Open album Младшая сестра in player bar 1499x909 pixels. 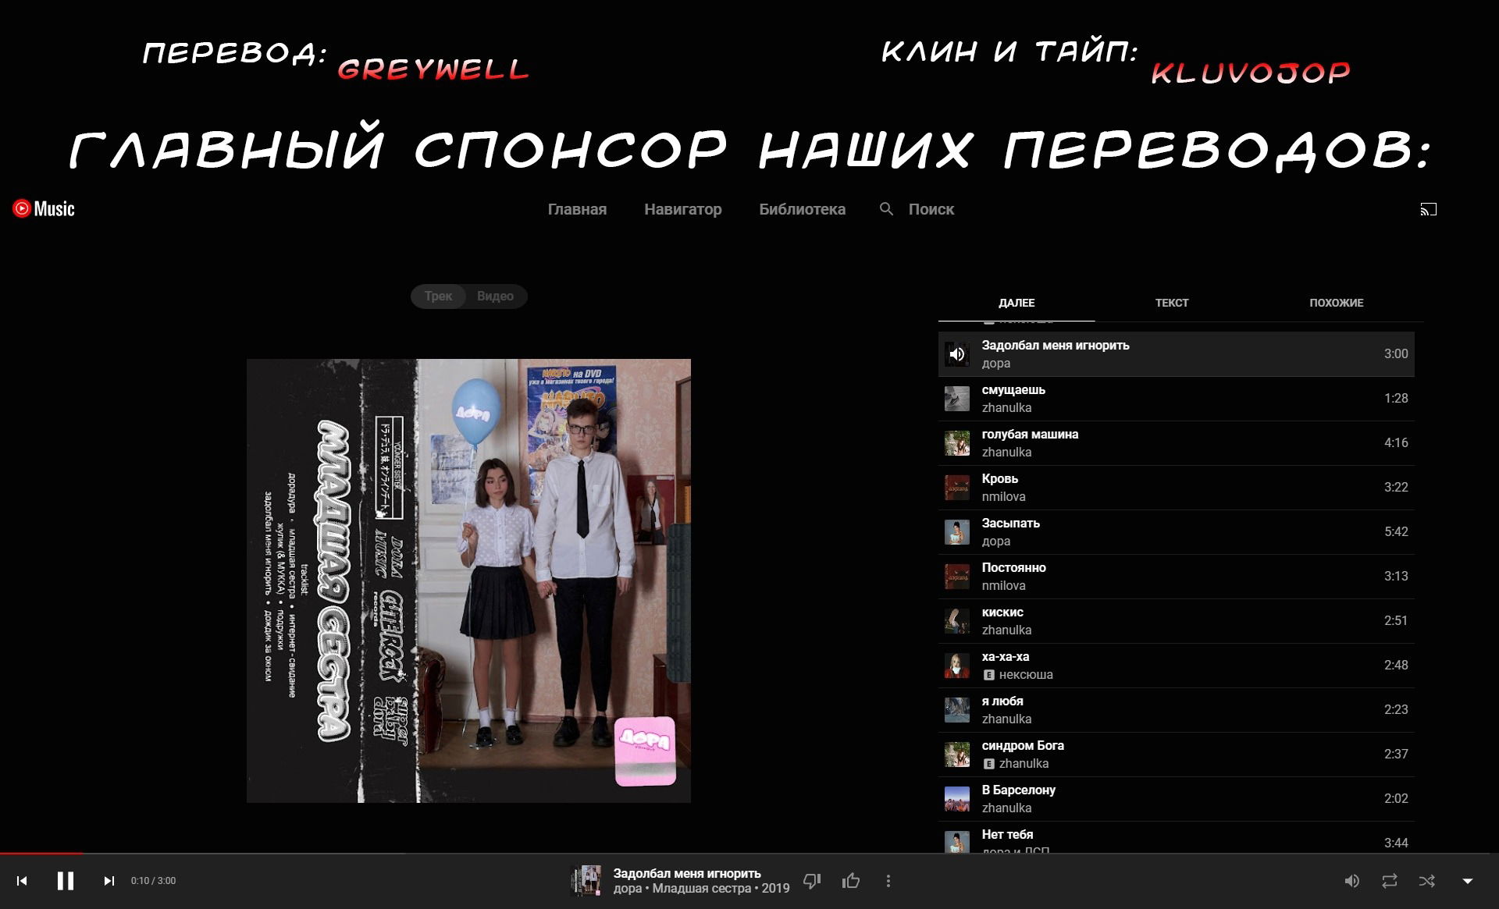pos(702,889)
